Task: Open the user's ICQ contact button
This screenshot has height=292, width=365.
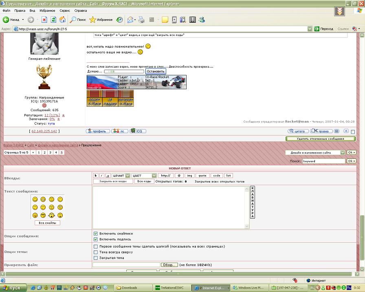Action: 139,131
